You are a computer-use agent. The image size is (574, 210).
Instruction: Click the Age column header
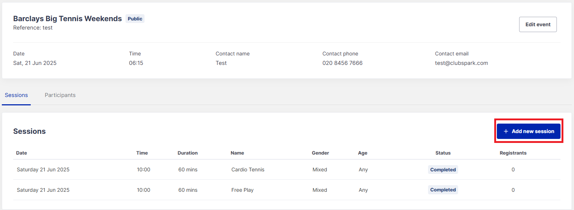[363, 153]
